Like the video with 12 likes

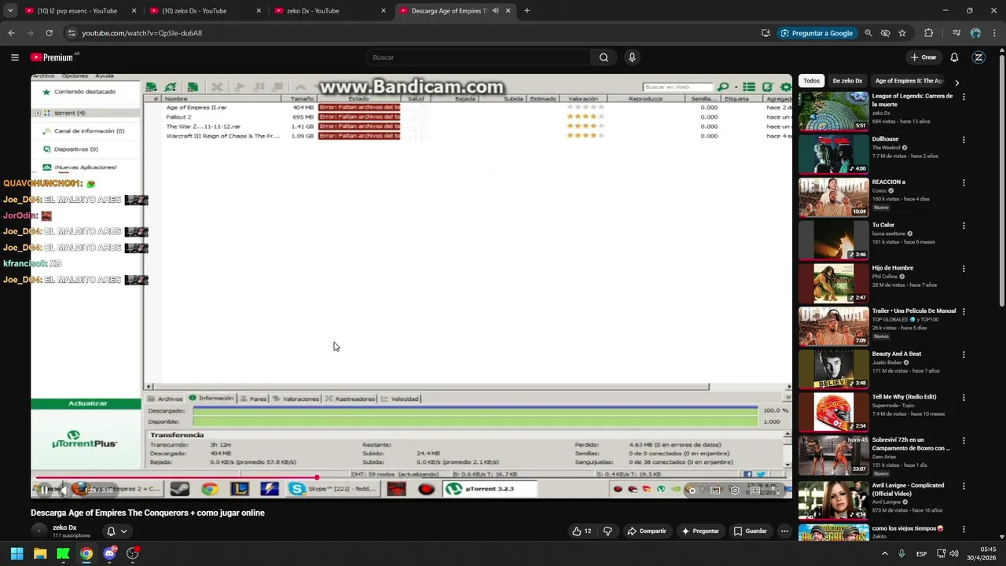coord(582,531)
